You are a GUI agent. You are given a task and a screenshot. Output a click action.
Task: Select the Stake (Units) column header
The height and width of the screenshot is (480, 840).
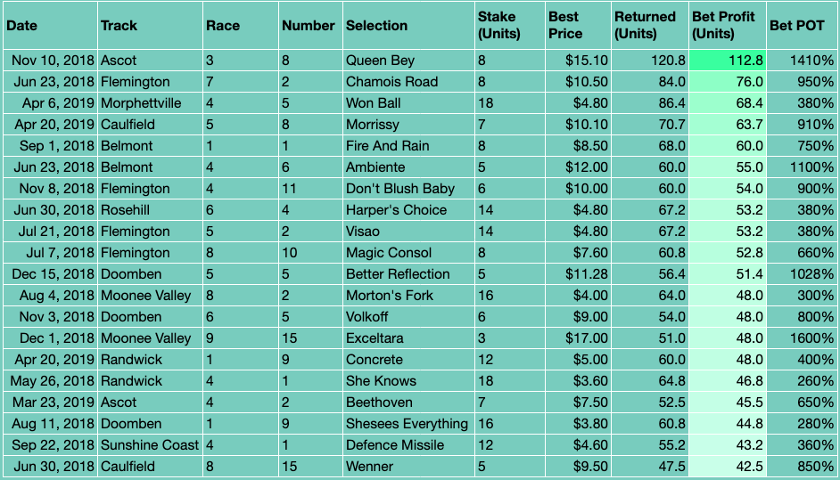[x=510, y=25]
